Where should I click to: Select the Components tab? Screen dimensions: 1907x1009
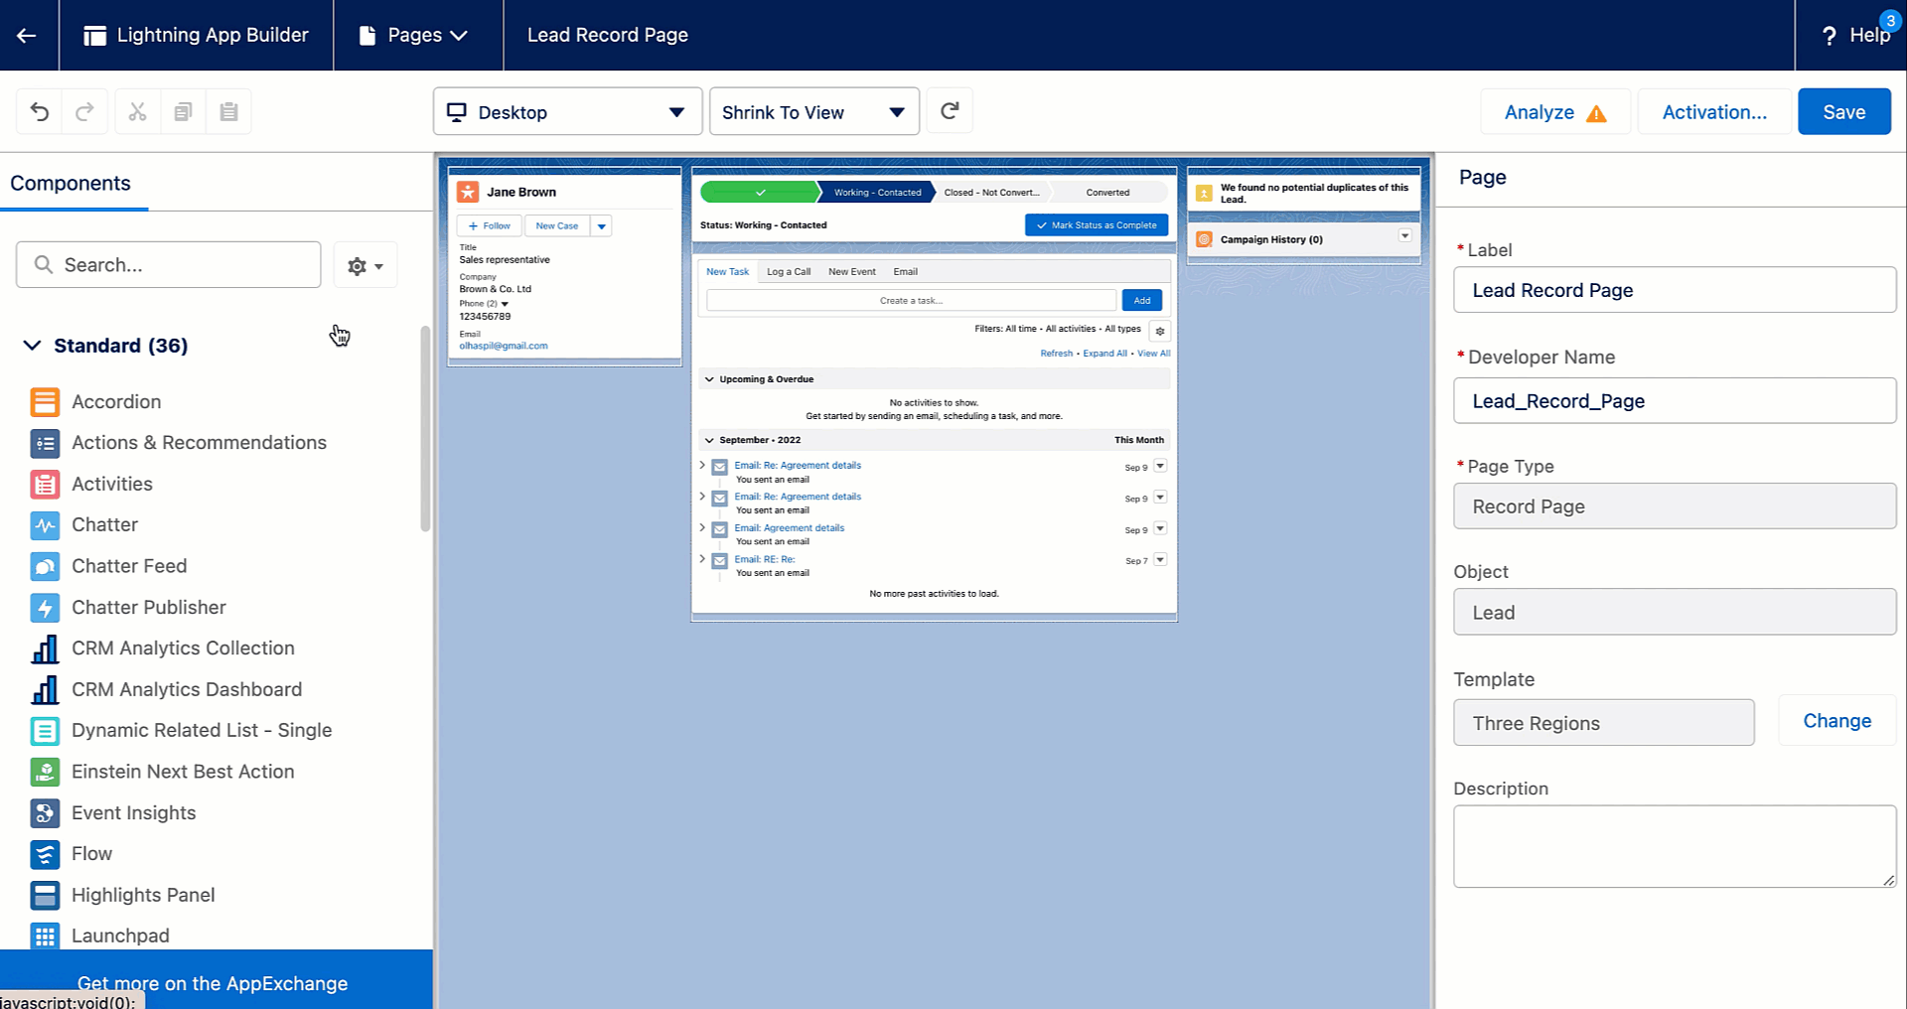pyautogui.click(x=72, y=184)
